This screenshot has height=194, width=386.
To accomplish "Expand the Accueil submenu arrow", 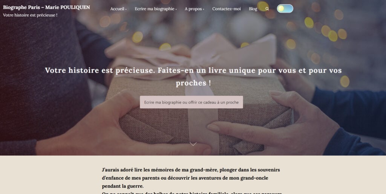I will tap(126, 9).
